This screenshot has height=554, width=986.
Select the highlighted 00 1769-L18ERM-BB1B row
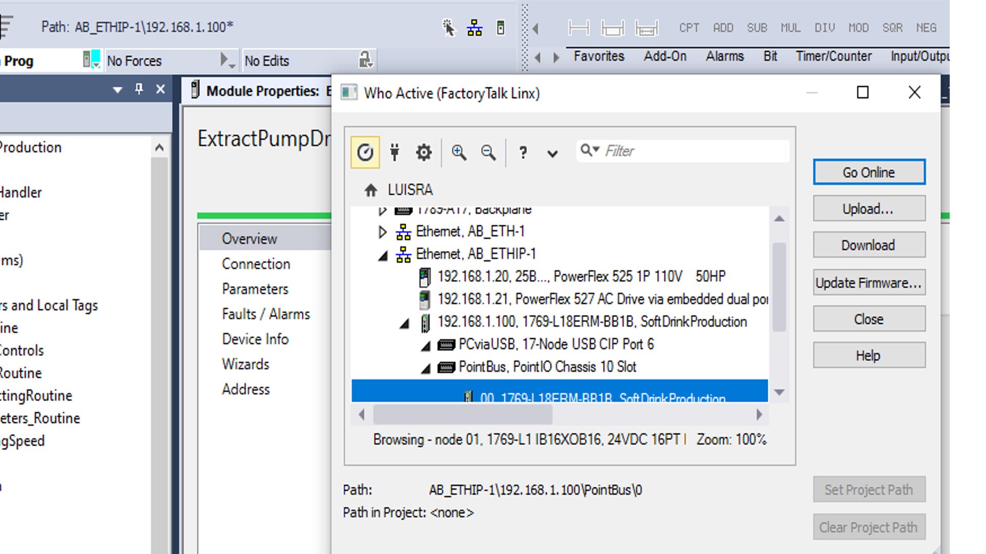560,391
